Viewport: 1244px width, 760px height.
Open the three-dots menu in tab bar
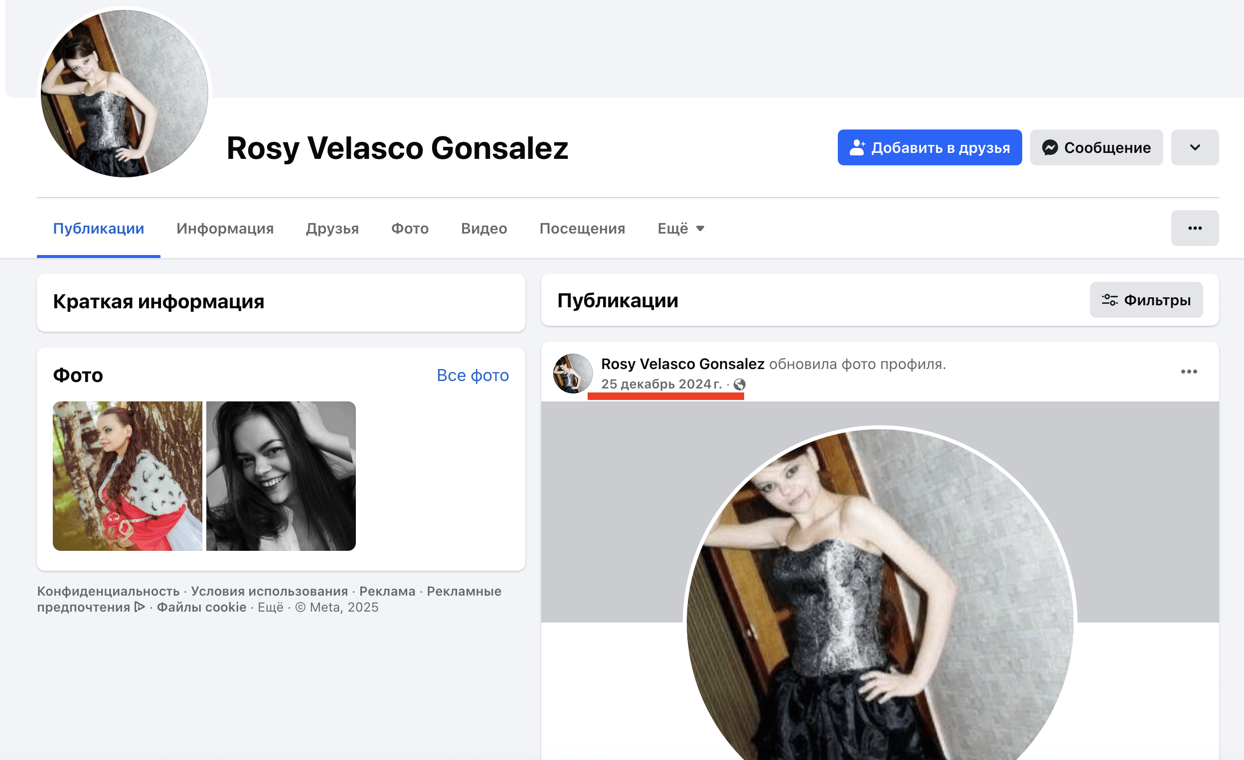pyautogui.click(x=1195, y=228)
